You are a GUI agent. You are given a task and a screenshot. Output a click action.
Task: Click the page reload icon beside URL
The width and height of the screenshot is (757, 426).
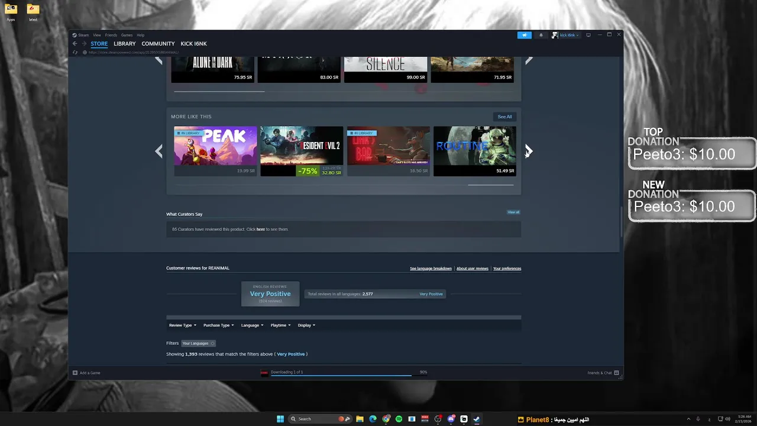pyautogui.click(x=75, y=52)
